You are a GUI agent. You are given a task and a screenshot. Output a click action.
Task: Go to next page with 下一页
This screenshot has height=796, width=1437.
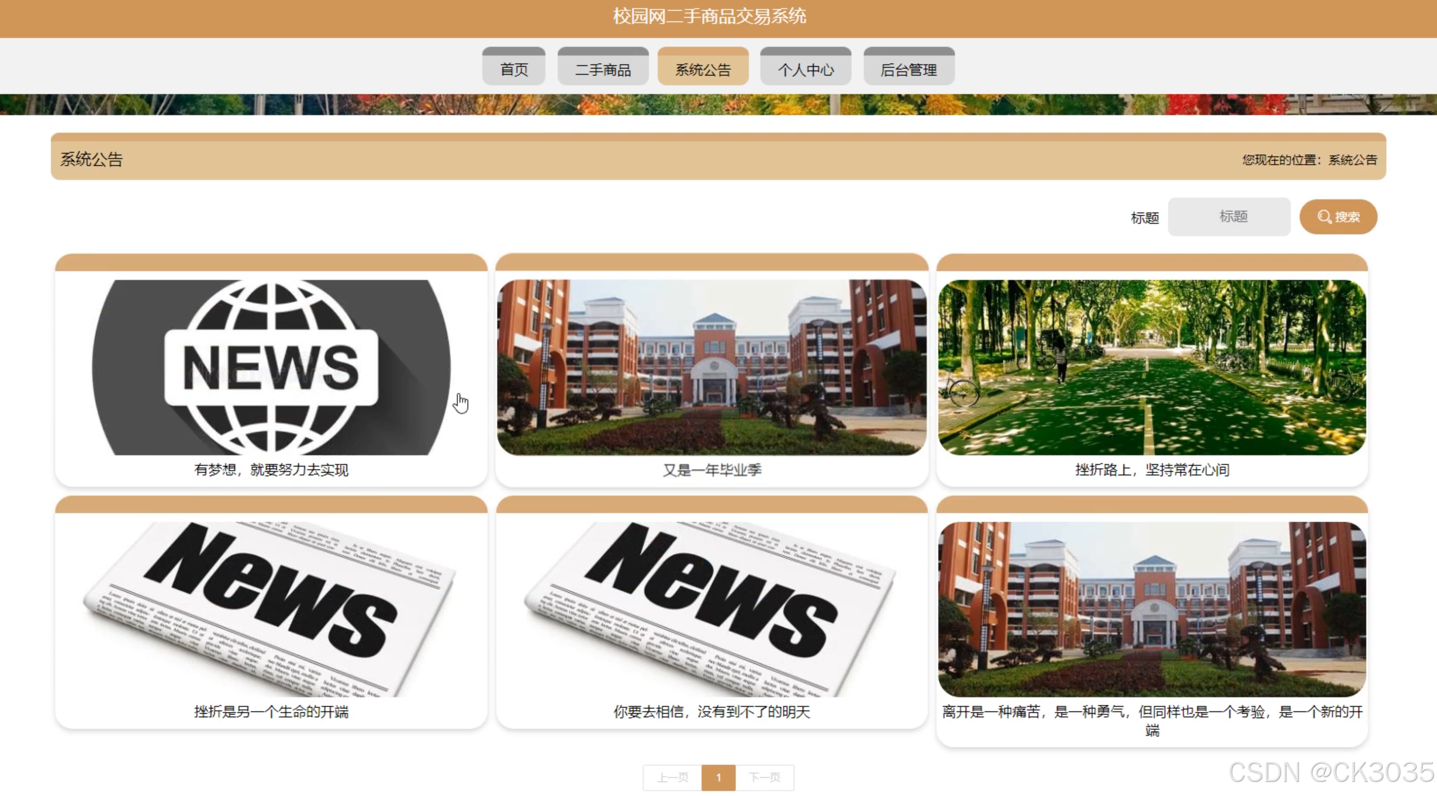[764, 777]
